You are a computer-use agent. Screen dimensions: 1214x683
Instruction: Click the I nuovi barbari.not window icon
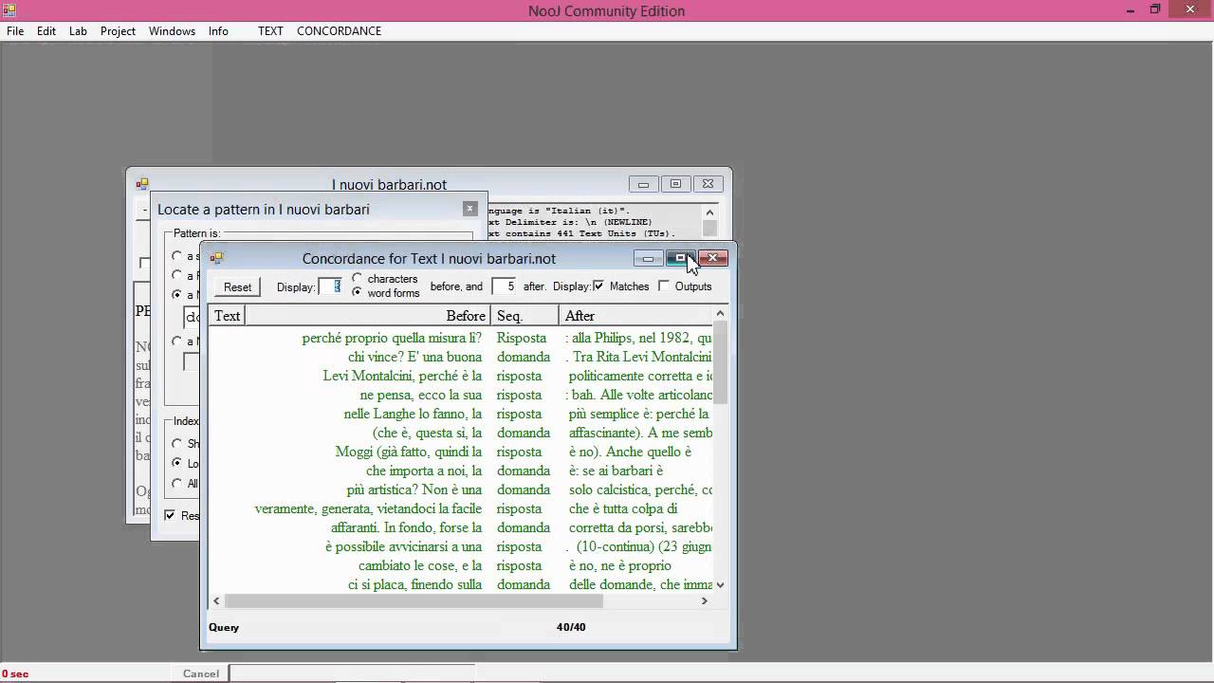[142, 184]
